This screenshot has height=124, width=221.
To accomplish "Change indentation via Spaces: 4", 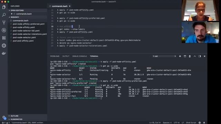I will 167,123.
